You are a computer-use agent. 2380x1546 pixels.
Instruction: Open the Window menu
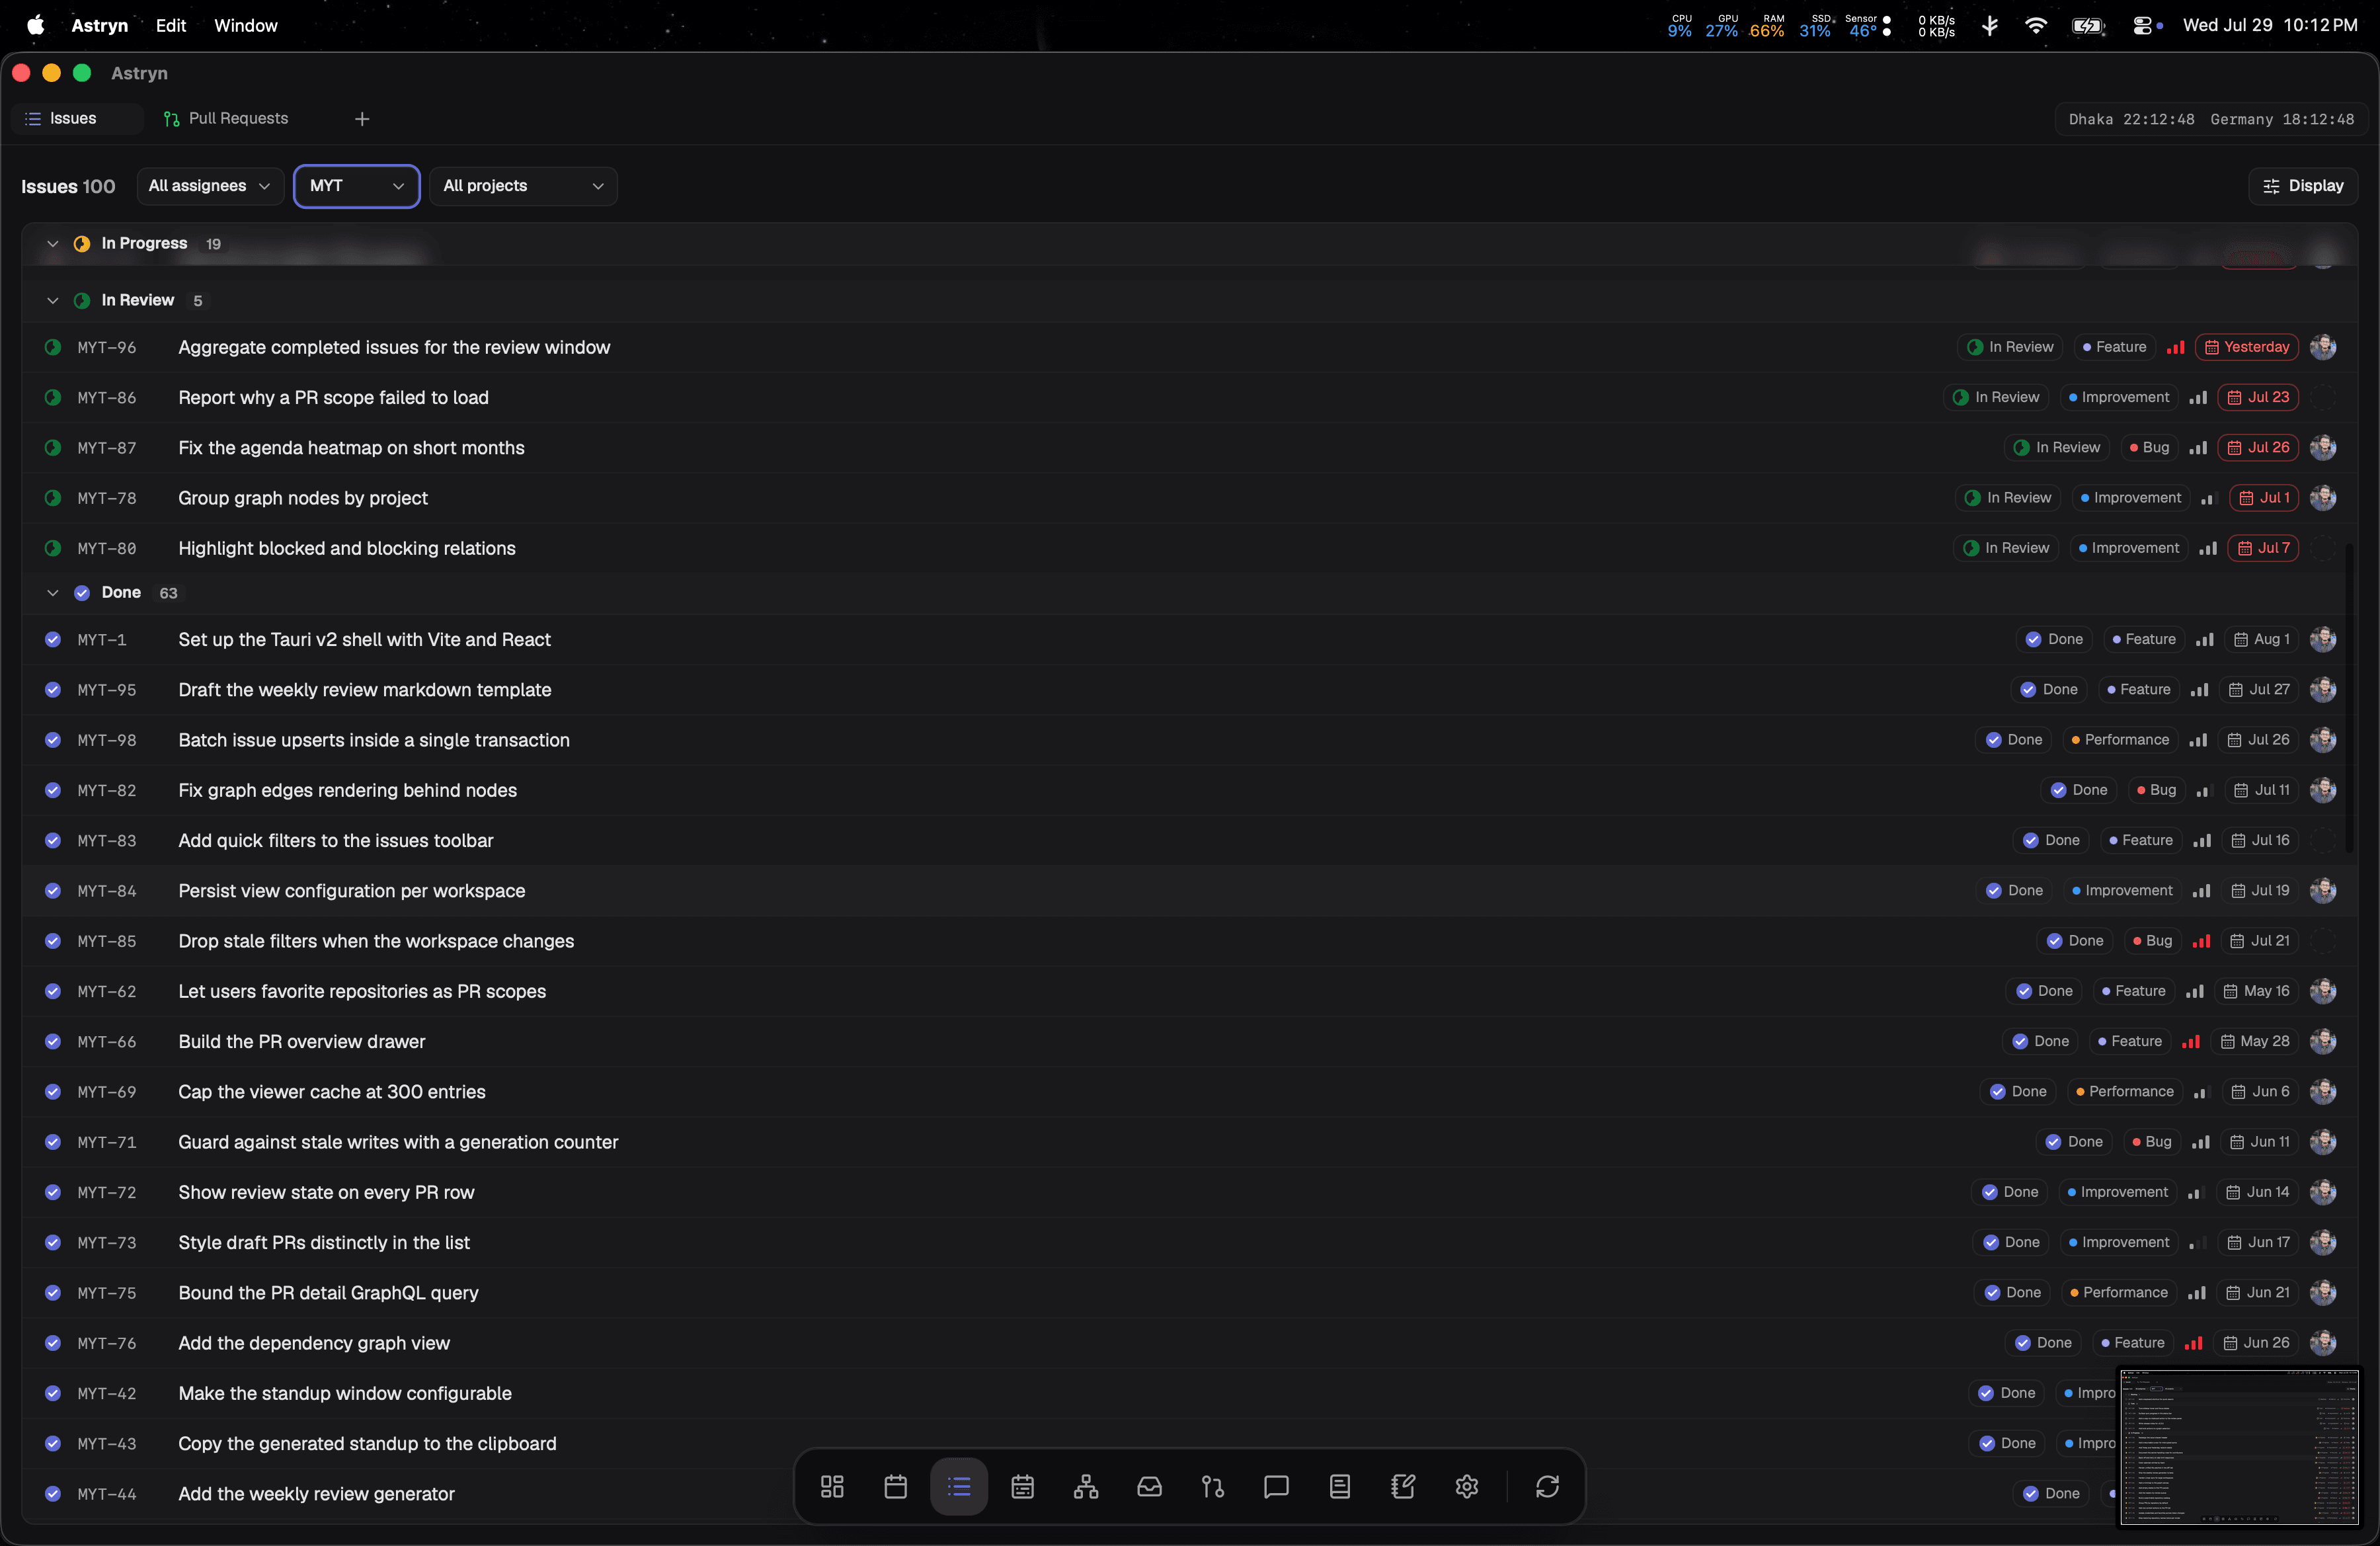[246, 26]
